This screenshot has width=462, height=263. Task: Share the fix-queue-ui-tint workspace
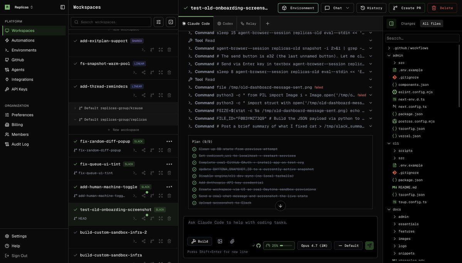(143, 173)
